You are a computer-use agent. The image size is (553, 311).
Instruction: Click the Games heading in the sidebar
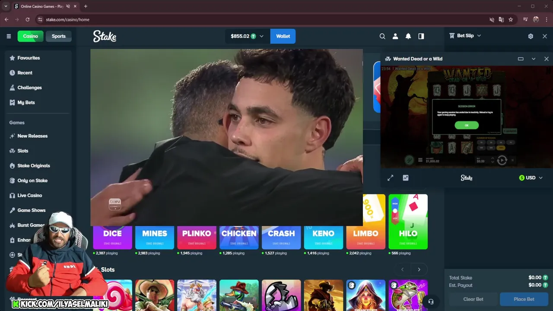coord(17,123)
